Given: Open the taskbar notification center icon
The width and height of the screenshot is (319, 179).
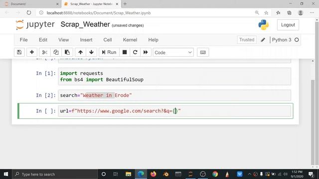Looking at the screenshot, I should [311, 174].
